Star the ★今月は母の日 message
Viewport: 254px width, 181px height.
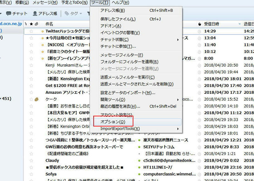click(31, 38)
